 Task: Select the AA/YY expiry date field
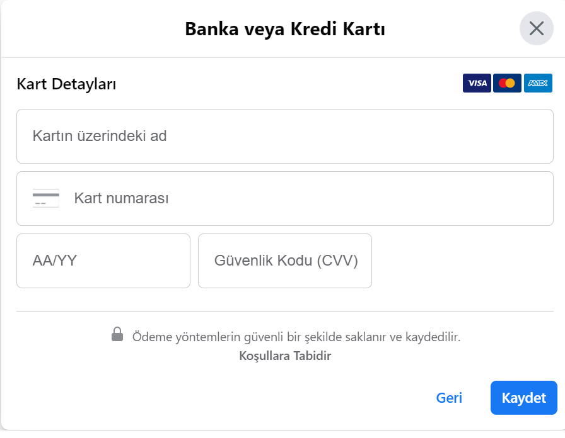(x=103, y=261)
